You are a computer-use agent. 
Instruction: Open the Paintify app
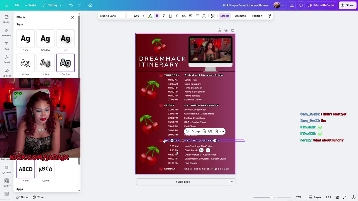click(7, 183)
